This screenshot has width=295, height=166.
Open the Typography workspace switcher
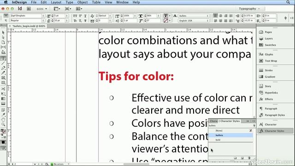pyautogui.click(x=249, y=9)
